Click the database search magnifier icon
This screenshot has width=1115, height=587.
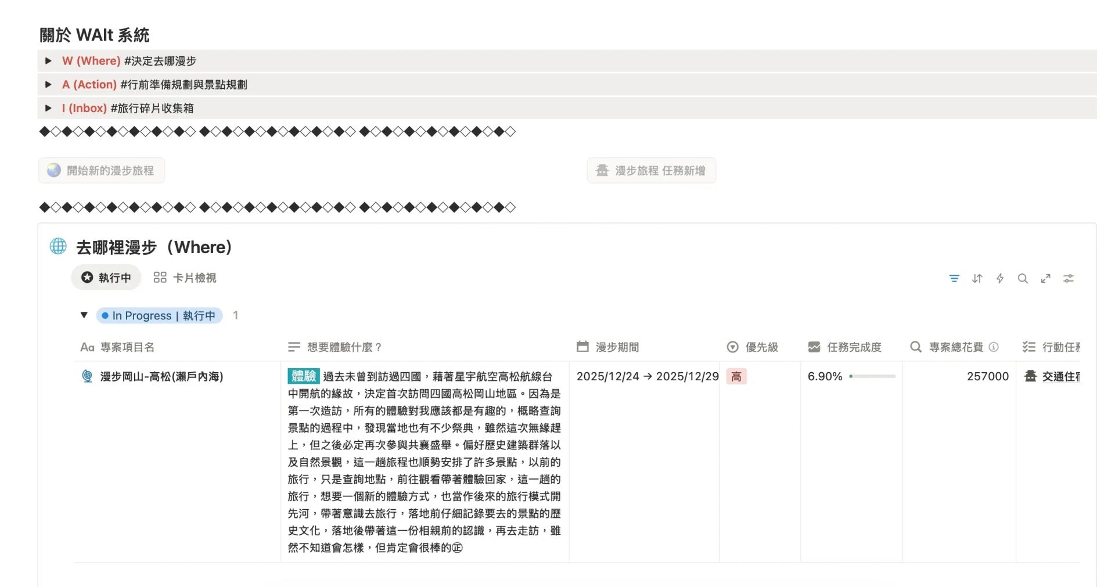1023,279
